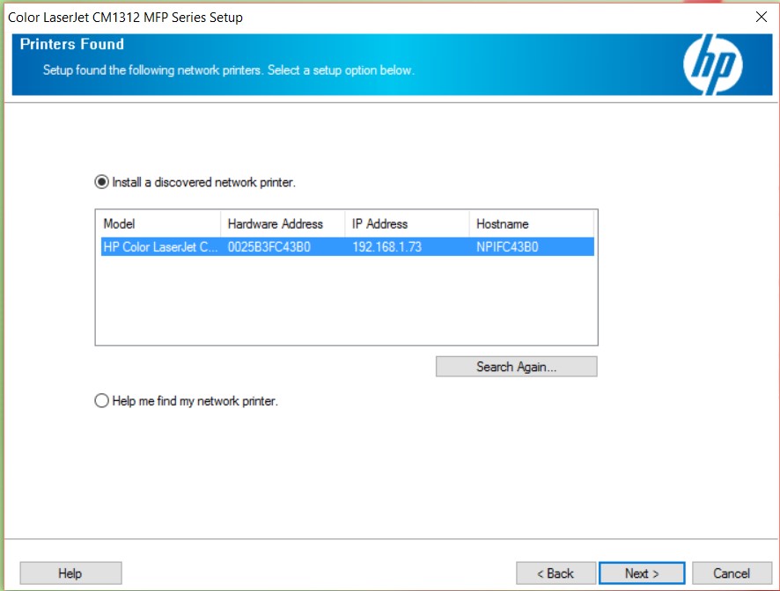This screenshot has width=780, height=591.
Task: Click the Hostname column header
Action: (x=531, y=223)
